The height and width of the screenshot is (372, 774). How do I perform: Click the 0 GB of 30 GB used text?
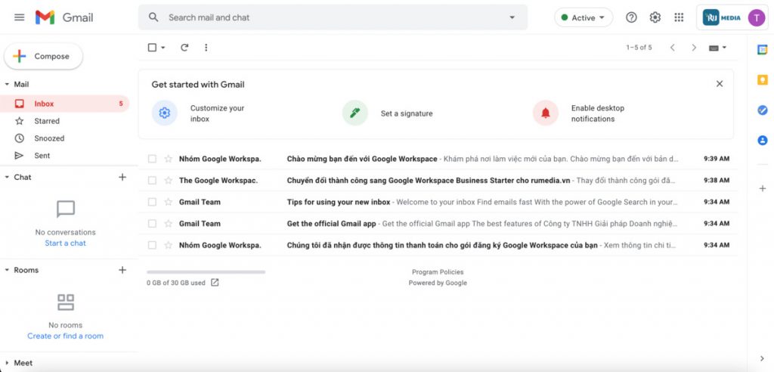(175, 283)
